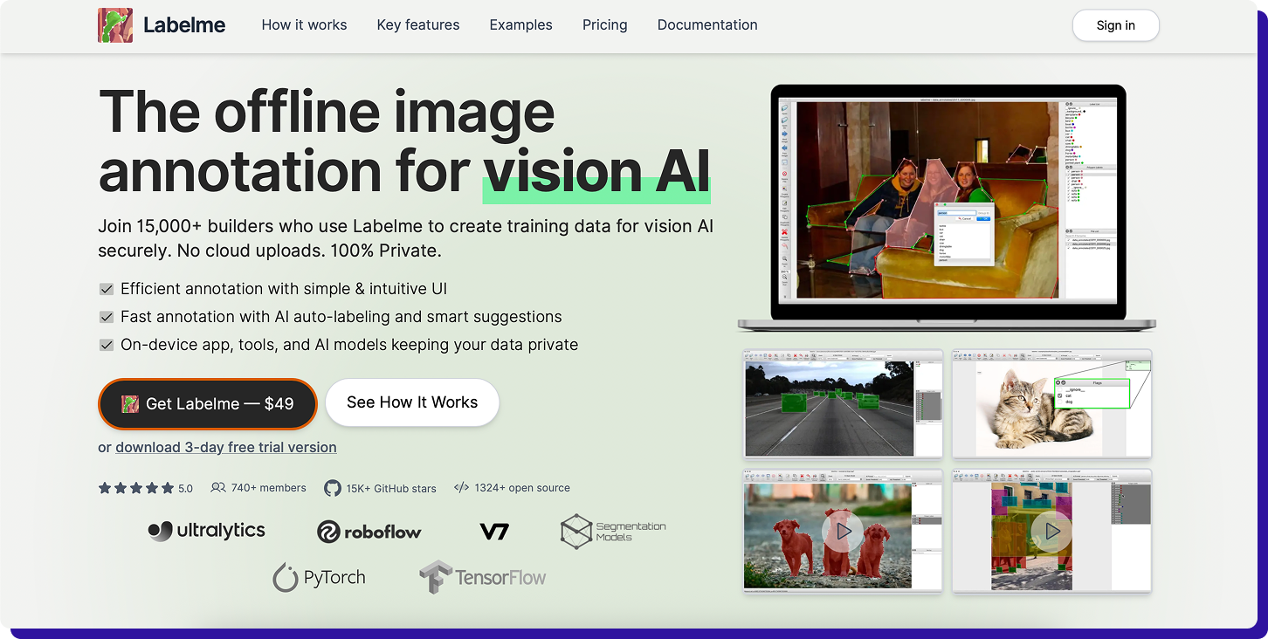Screen dimensions: 1268x639
Task: Click the 1324+ open source text
Action: pos(522,488)
